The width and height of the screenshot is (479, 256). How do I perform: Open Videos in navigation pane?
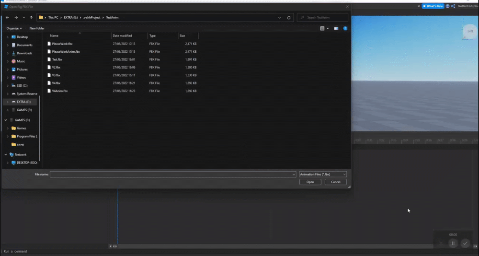point(21,78)
